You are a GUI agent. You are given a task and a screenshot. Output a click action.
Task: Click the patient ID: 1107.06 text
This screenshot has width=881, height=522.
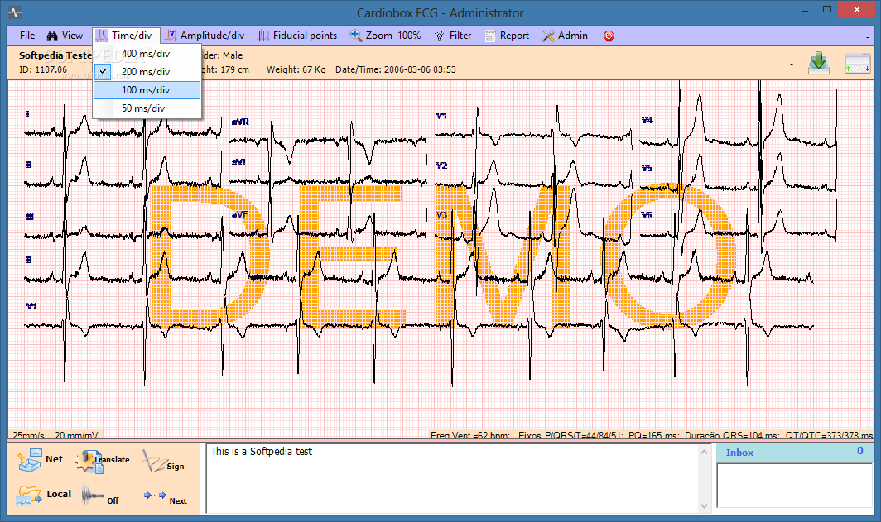pyautogui.click(x=43, y=69)
